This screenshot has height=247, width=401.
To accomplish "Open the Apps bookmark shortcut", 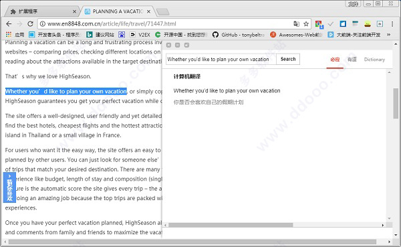I will [15, 34].
